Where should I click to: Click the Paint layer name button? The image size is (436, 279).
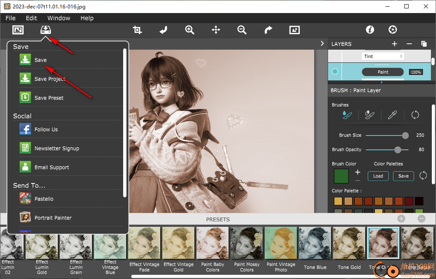(382, 72)
